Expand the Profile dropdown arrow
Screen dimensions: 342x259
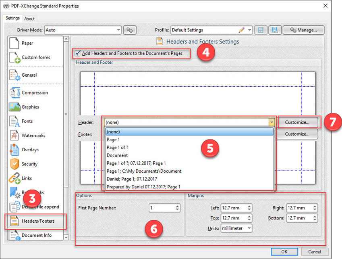tap(249, 30)
